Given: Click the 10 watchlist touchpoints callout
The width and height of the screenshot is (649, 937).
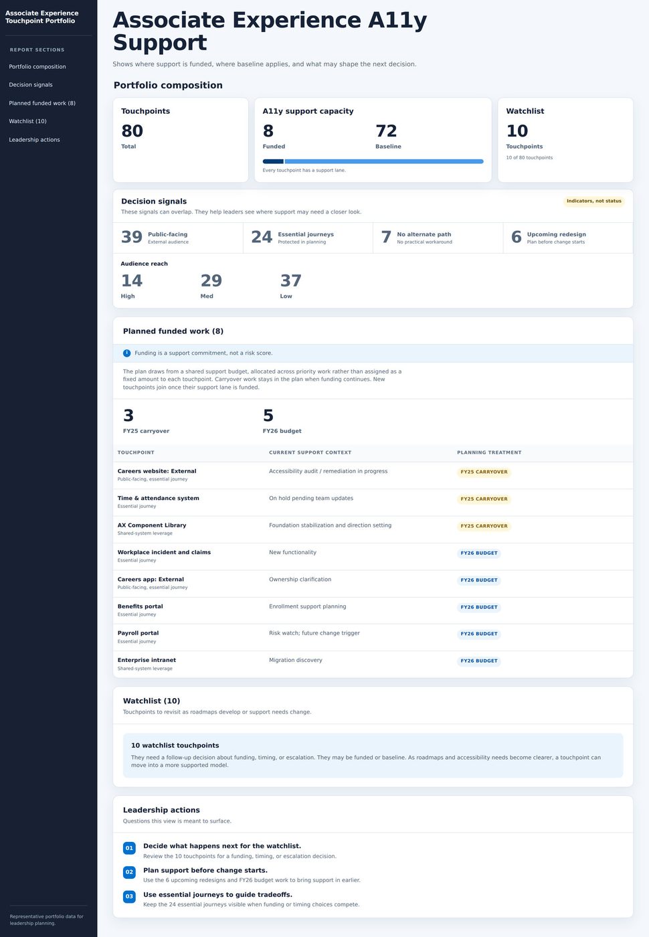Looking at the screenshot, I should [373, 756].
